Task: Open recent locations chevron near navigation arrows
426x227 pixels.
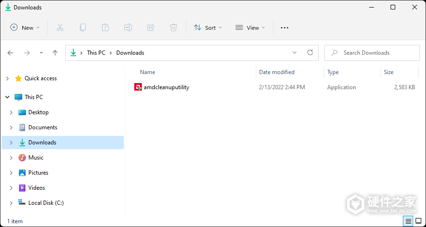Action: point(41,53)
